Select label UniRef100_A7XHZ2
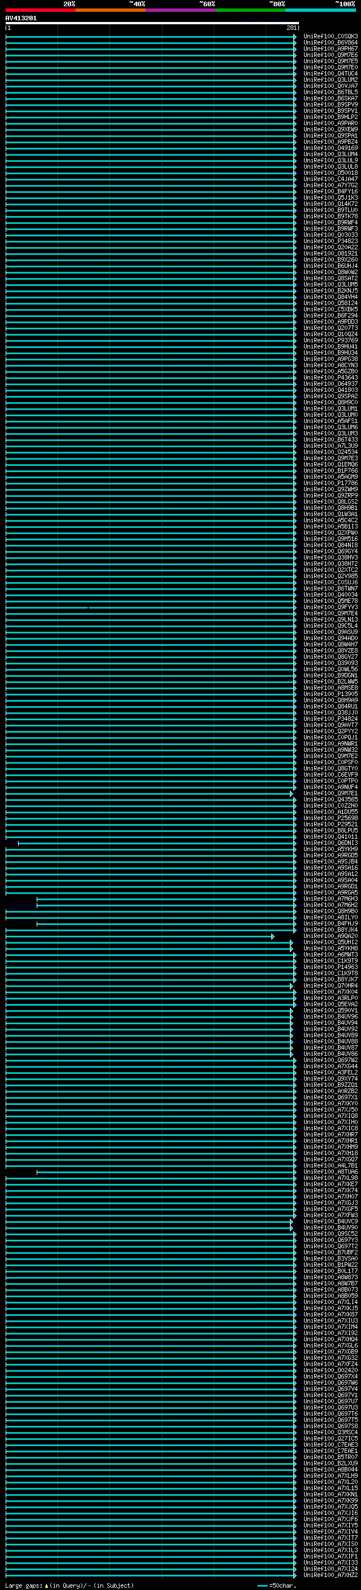Viewport: 361px width, 1590px height. point(331,1575)
